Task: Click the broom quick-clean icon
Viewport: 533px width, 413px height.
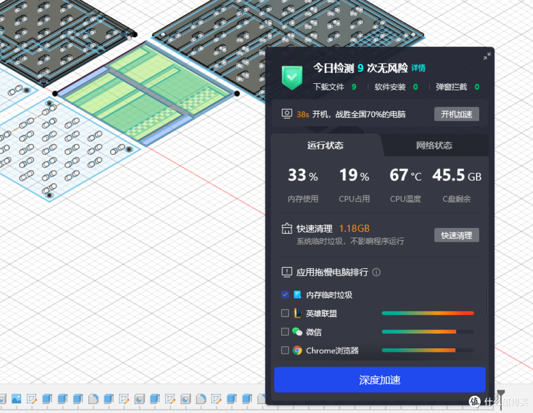Action: [287, 228]
